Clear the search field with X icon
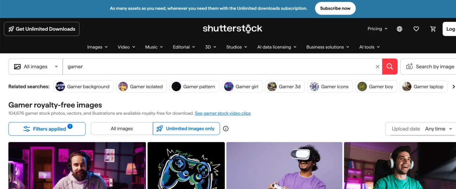The height and width of the screenshot is (189, 456). (x=377, y=67)
